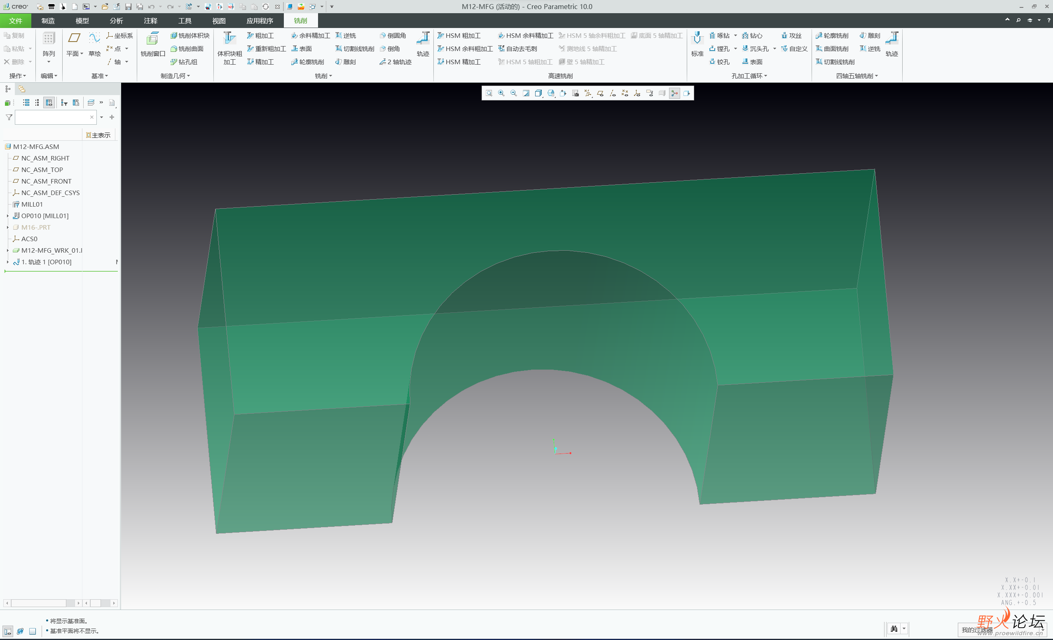Image resolution: width=1053 pixels, height=640 pixels.
Task: Click the 攻丝 tapping tool
Action: pos(791,35)
